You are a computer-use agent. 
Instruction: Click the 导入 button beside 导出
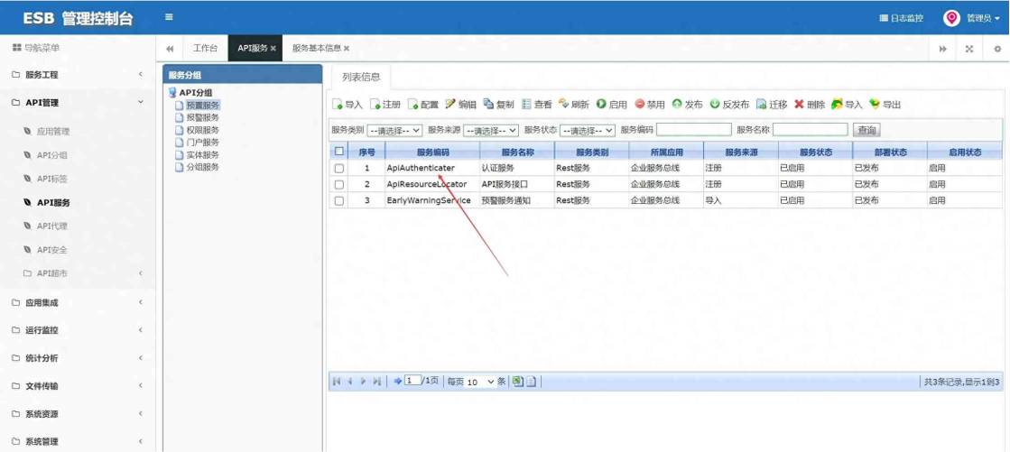[x=847, y=105]
